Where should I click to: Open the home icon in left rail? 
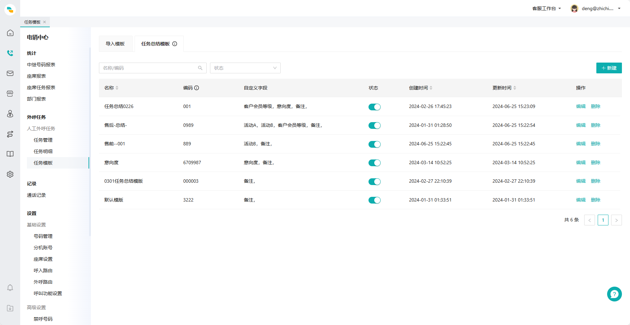10,33
